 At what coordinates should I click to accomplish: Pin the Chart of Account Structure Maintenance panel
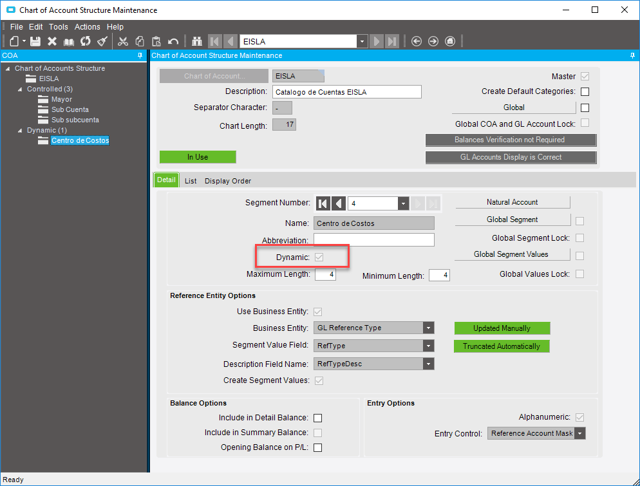[x=632, y=55]
